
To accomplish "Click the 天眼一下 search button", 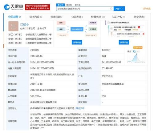I will click(x=119, y=9).
